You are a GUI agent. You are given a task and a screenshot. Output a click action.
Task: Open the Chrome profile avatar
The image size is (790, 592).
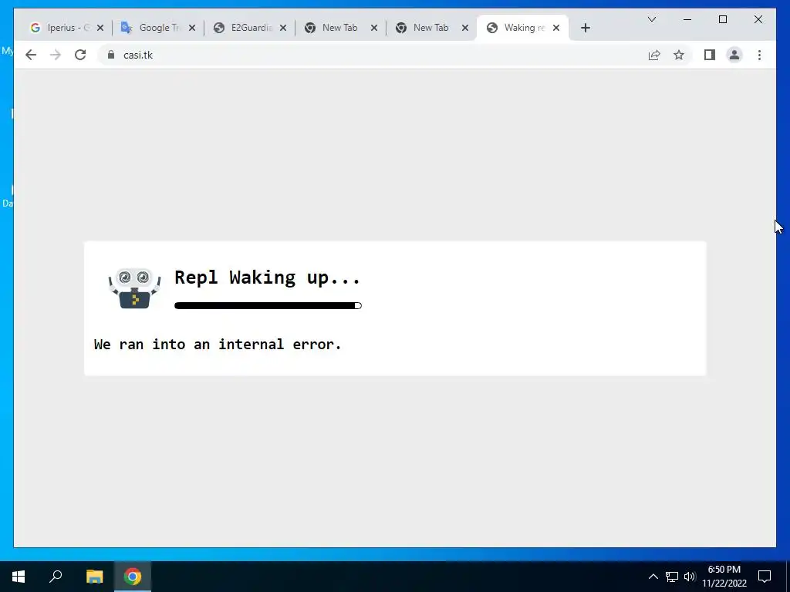pos(734,55)
